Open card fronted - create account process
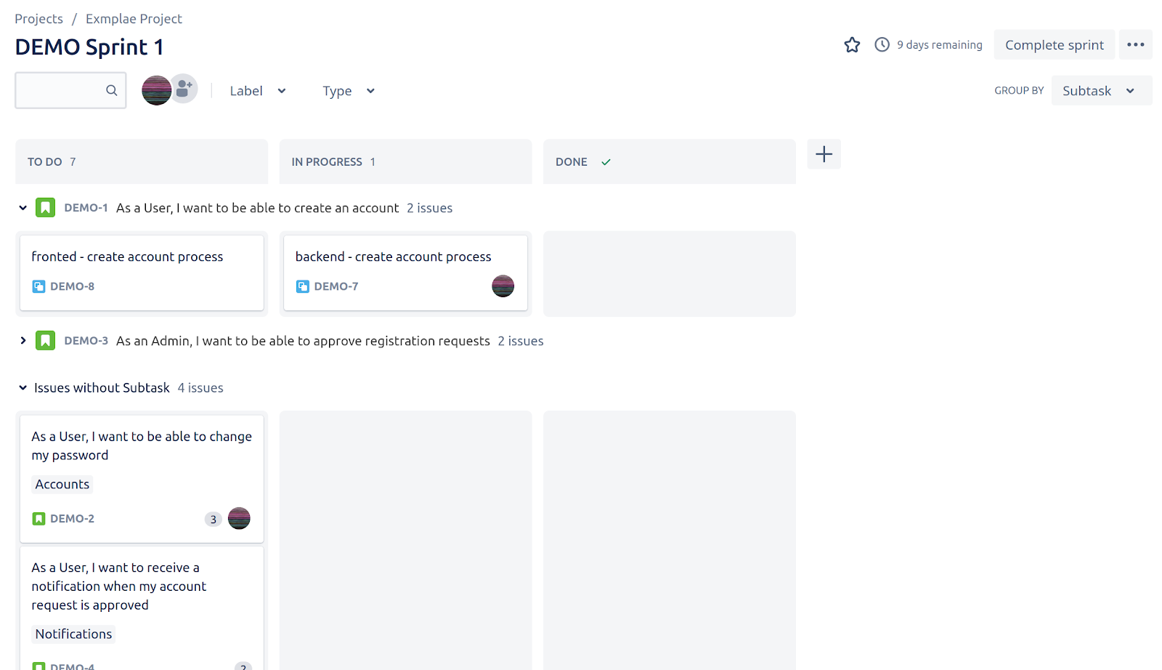 (142, 273)
